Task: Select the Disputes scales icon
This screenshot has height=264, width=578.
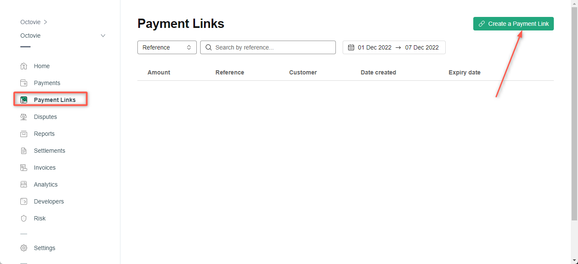Action: coord(24,117)
